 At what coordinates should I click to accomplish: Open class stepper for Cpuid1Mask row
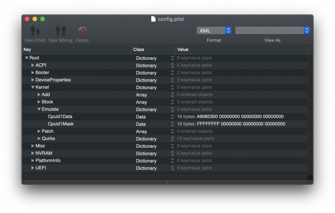point(173,124)
